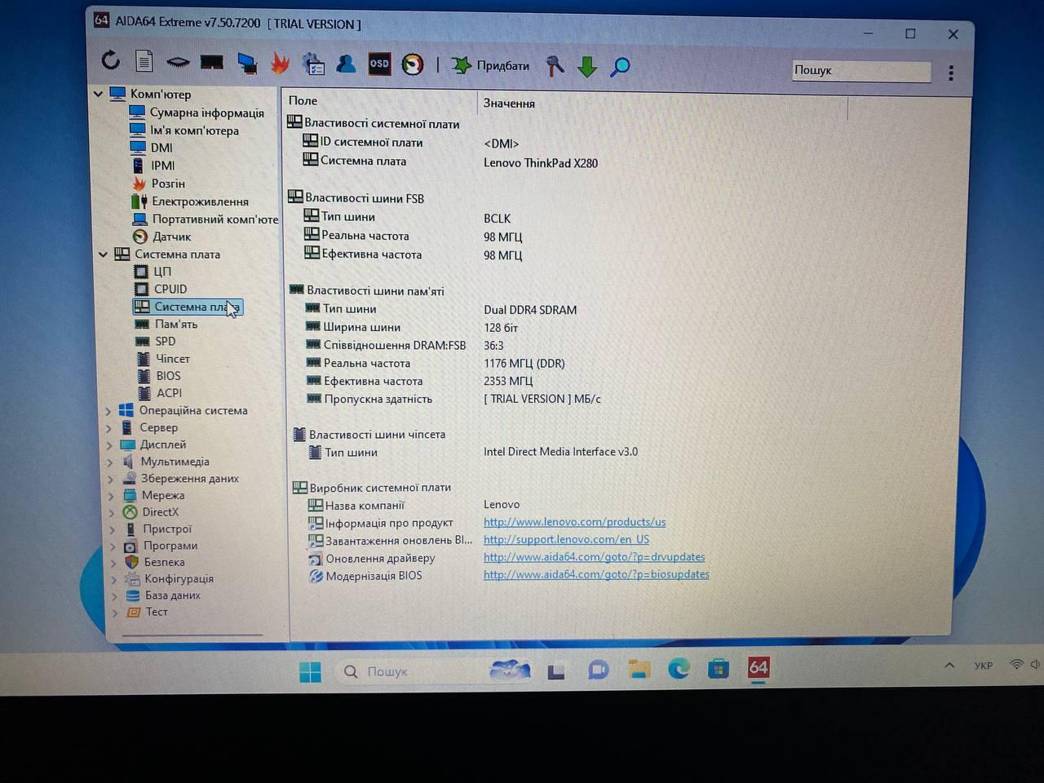Click the green download arrow icon

pyautogui.click(x=587, y=66)
